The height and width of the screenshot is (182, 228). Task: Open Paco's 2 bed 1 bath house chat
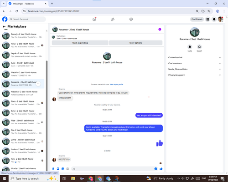(x=23, y=103)
